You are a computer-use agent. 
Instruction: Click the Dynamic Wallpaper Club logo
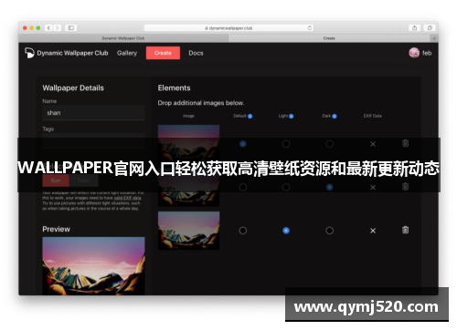(x=29, y=53)
